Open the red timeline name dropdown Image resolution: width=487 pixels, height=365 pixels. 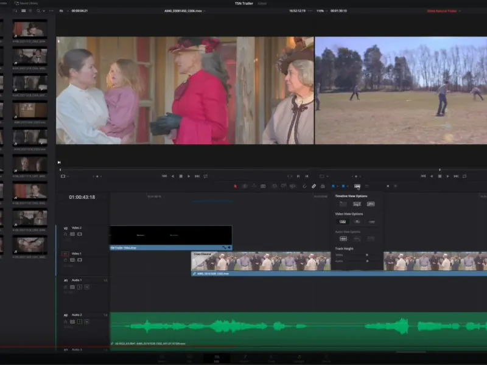(x=444, y=11)
